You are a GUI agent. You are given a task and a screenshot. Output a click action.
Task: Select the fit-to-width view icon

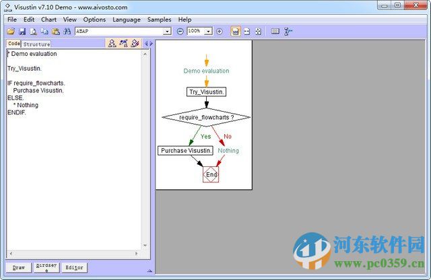pyautogui.click(x=247, y=32)
